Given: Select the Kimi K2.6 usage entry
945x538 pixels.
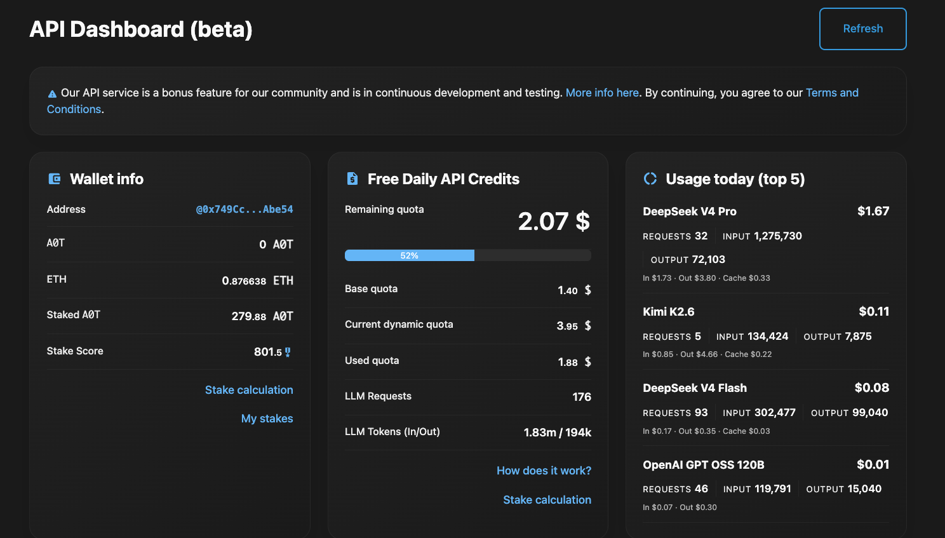Looking at the screenshot, I should point(766,332).
